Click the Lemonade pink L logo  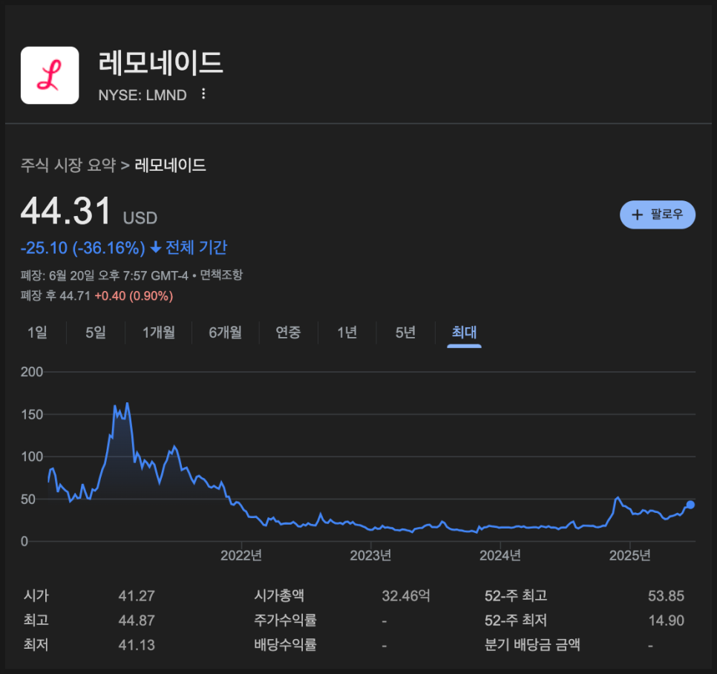(x=50, y=75)
